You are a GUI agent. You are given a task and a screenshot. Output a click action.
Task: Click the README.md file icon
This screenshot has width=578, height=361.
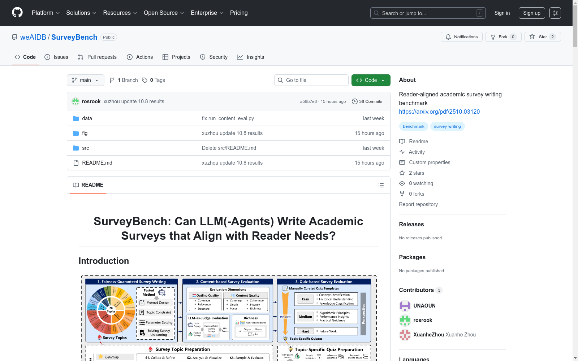coord(76,163)
